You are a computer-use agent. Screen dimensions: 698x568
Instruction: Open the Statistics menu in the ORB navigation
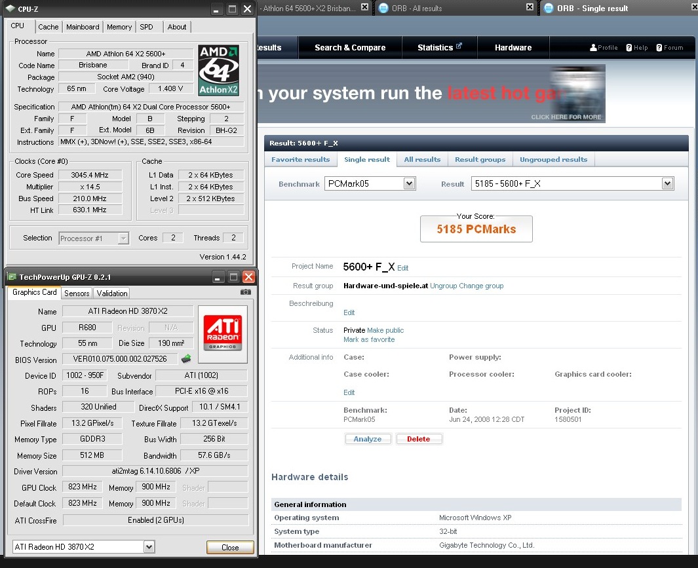(x=439, y=47)
